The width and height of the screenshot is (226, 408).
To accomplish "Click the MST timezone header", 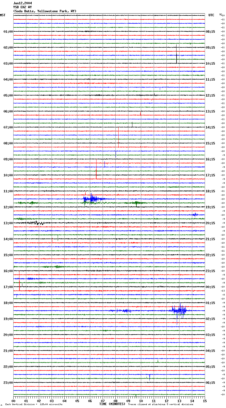I will [3, 15].
